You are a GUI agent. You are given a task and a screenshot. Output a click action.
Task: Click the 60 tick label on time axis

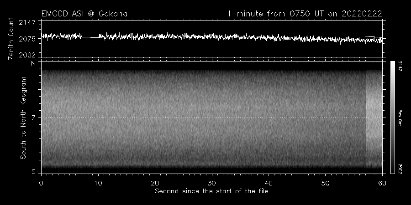pyautogui.click(x=382, y=183)
